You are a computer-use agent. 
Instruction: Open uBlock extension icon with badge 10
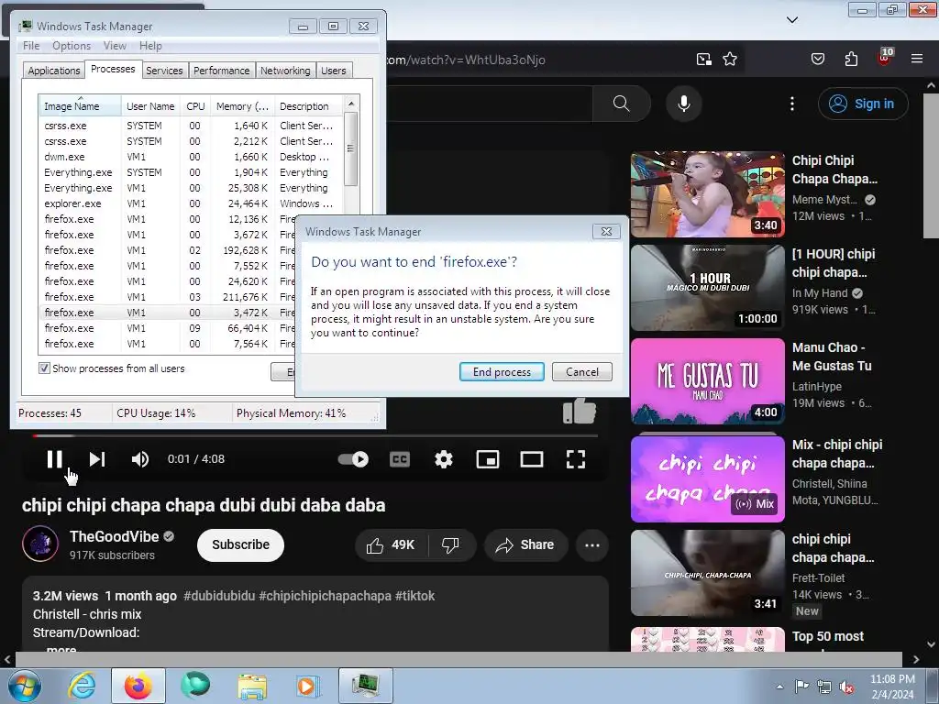[885, 58]
